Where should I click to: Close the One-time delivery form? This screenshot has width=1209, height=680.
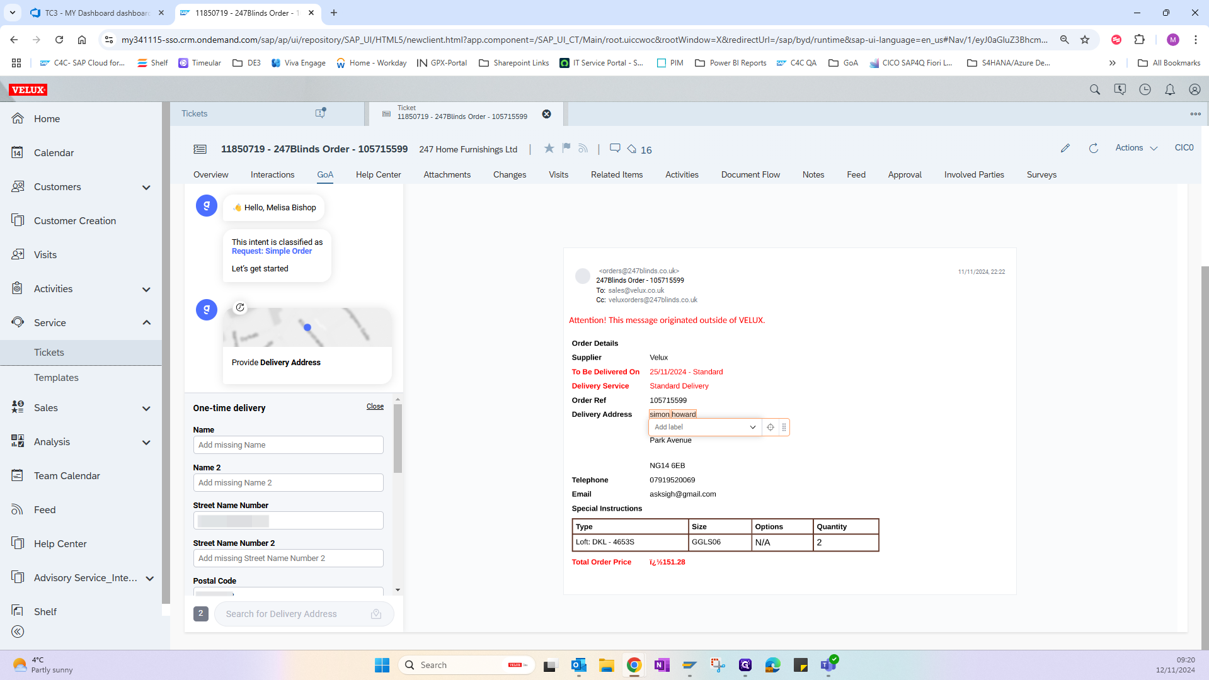coord(375,406)
